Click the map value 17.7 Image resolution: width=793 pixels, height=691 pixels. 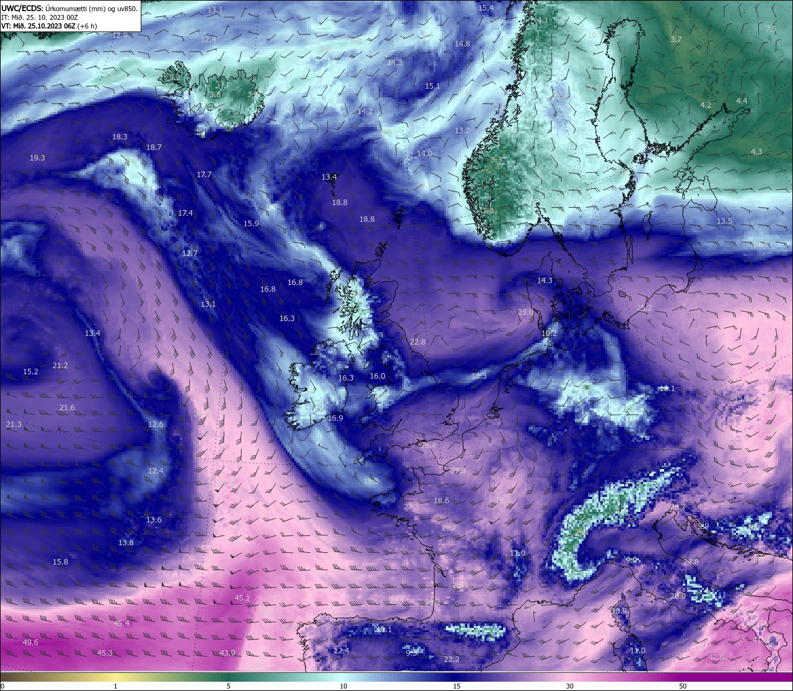204,175
